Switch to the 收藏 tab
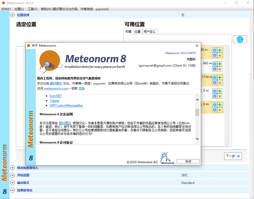Image resolution: width=254 pixels, height=199 pixels. coord(128,32)
